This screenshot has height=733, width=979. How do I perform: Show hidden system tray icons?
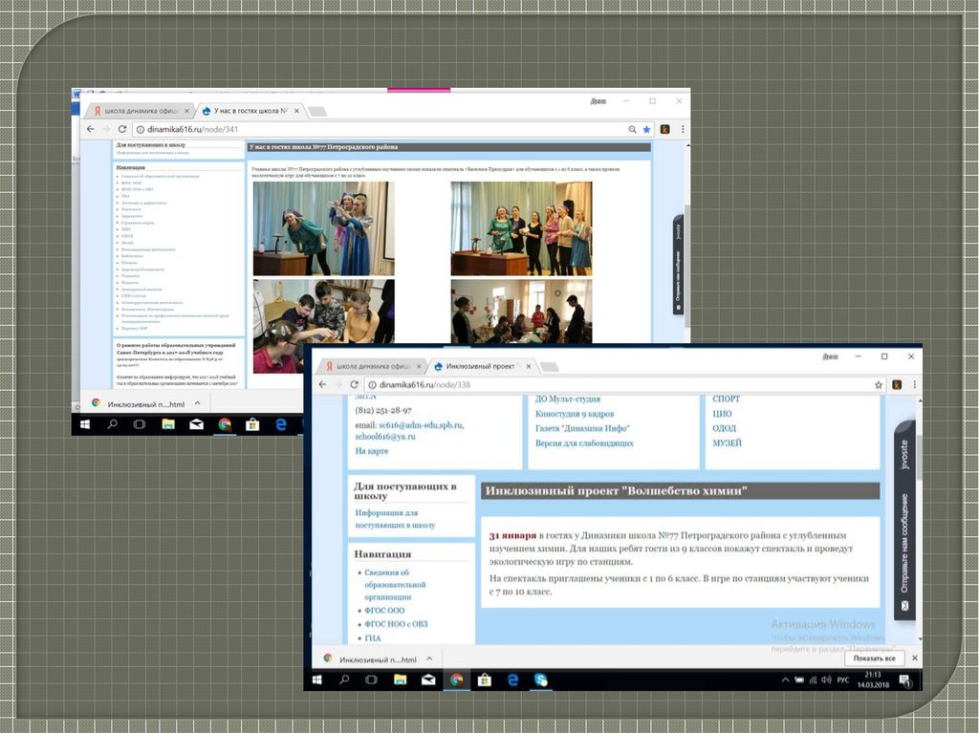coord(785,680)
